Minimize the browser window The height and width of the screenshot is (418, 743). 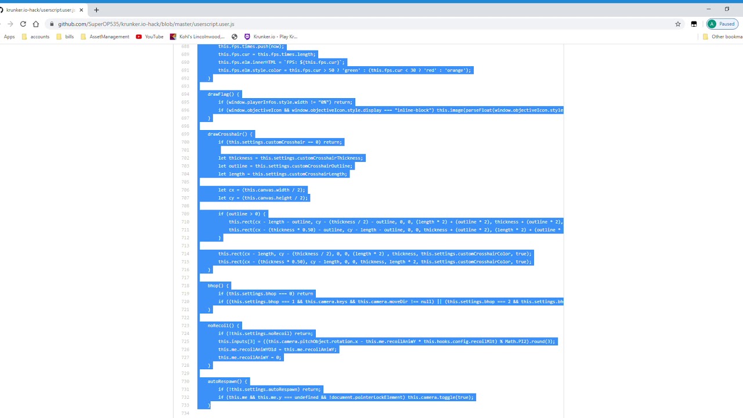(x=708, y=9)
